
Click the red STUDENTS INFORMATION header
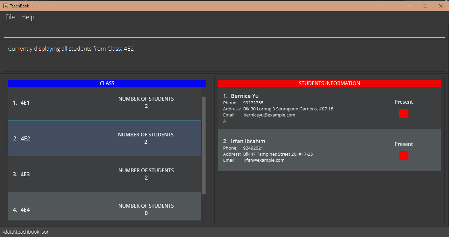(329, 83)
